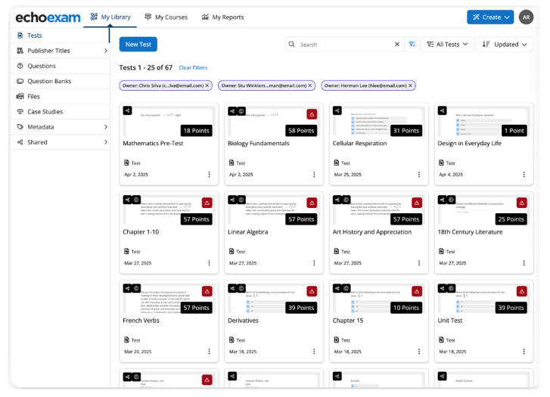Click the "10 Points" badge
The width and height of the screenshot is (550, 397).
pyautogui.click(x=406, y=308)
